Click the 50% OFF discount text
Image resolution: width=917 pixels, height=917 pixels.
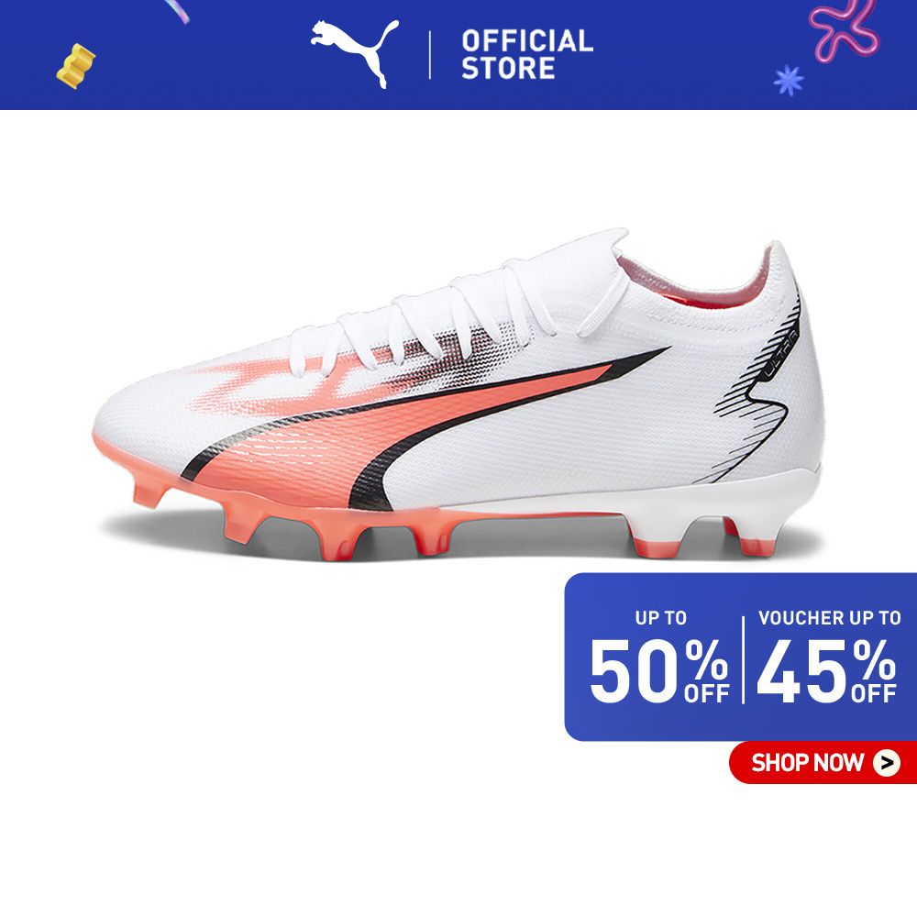click(x=659, y=671)
